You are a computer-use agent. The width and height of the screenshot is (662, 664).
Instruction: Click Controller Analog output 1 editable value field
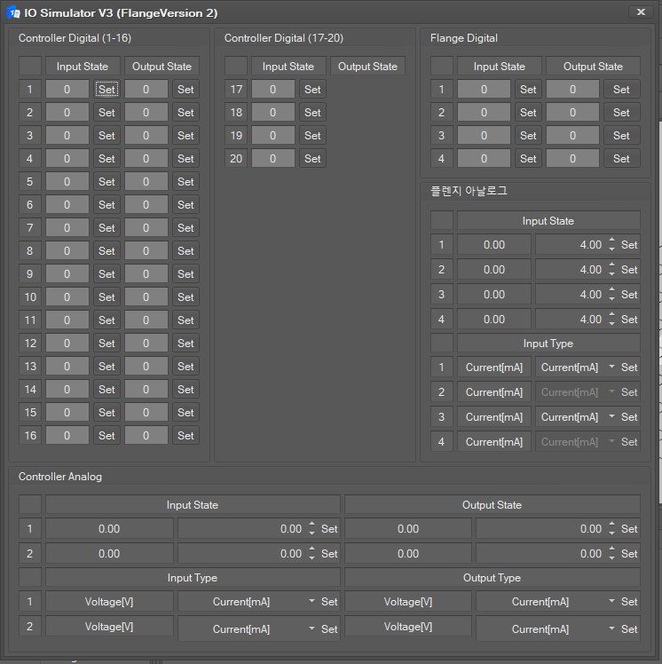(540, 529)
